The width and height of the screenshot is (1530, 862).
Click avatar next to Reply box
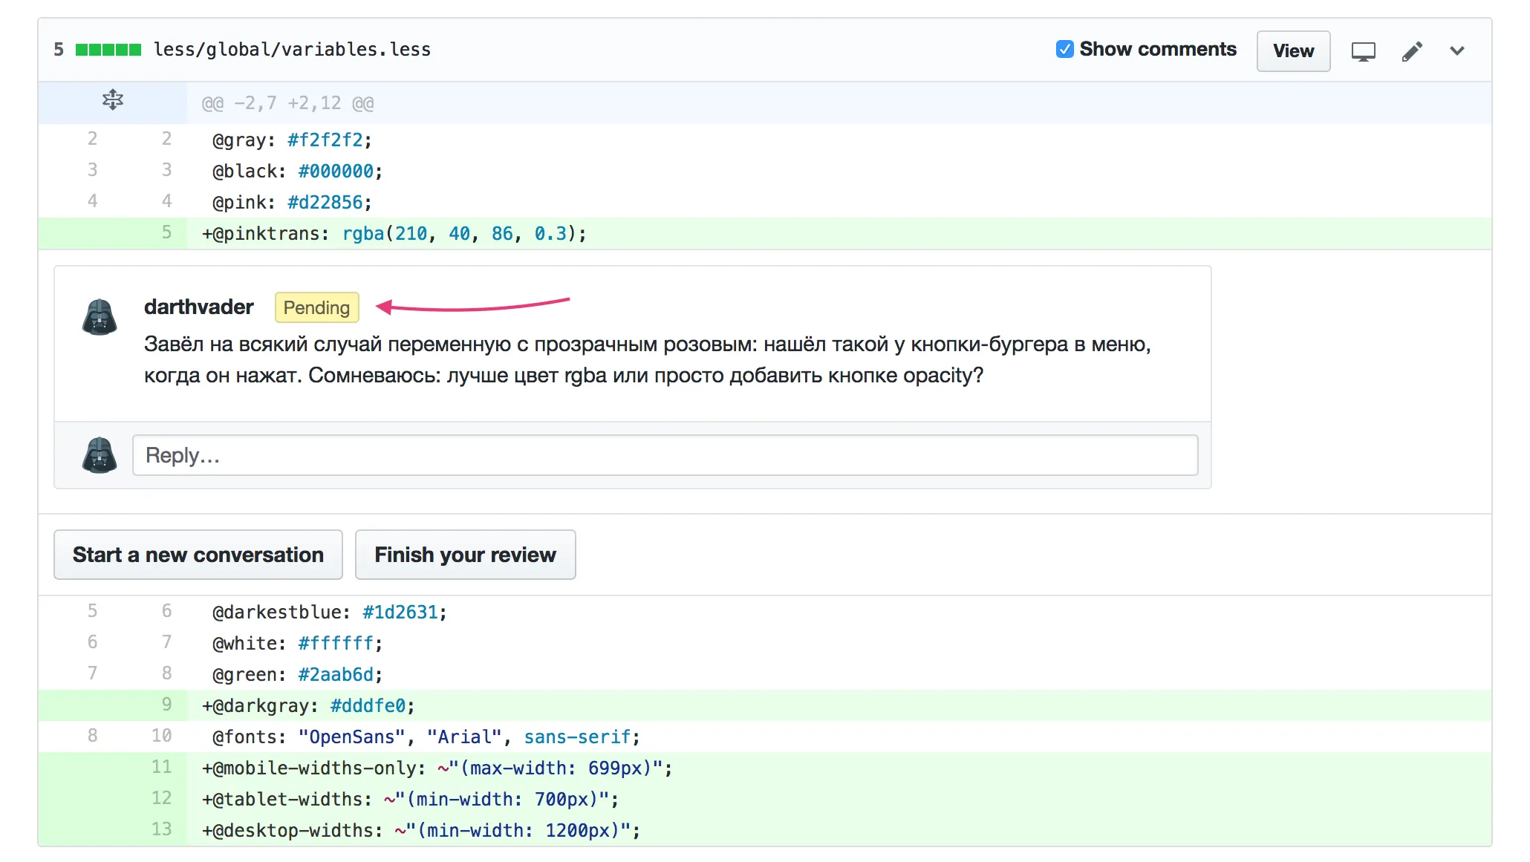(100, 455)
